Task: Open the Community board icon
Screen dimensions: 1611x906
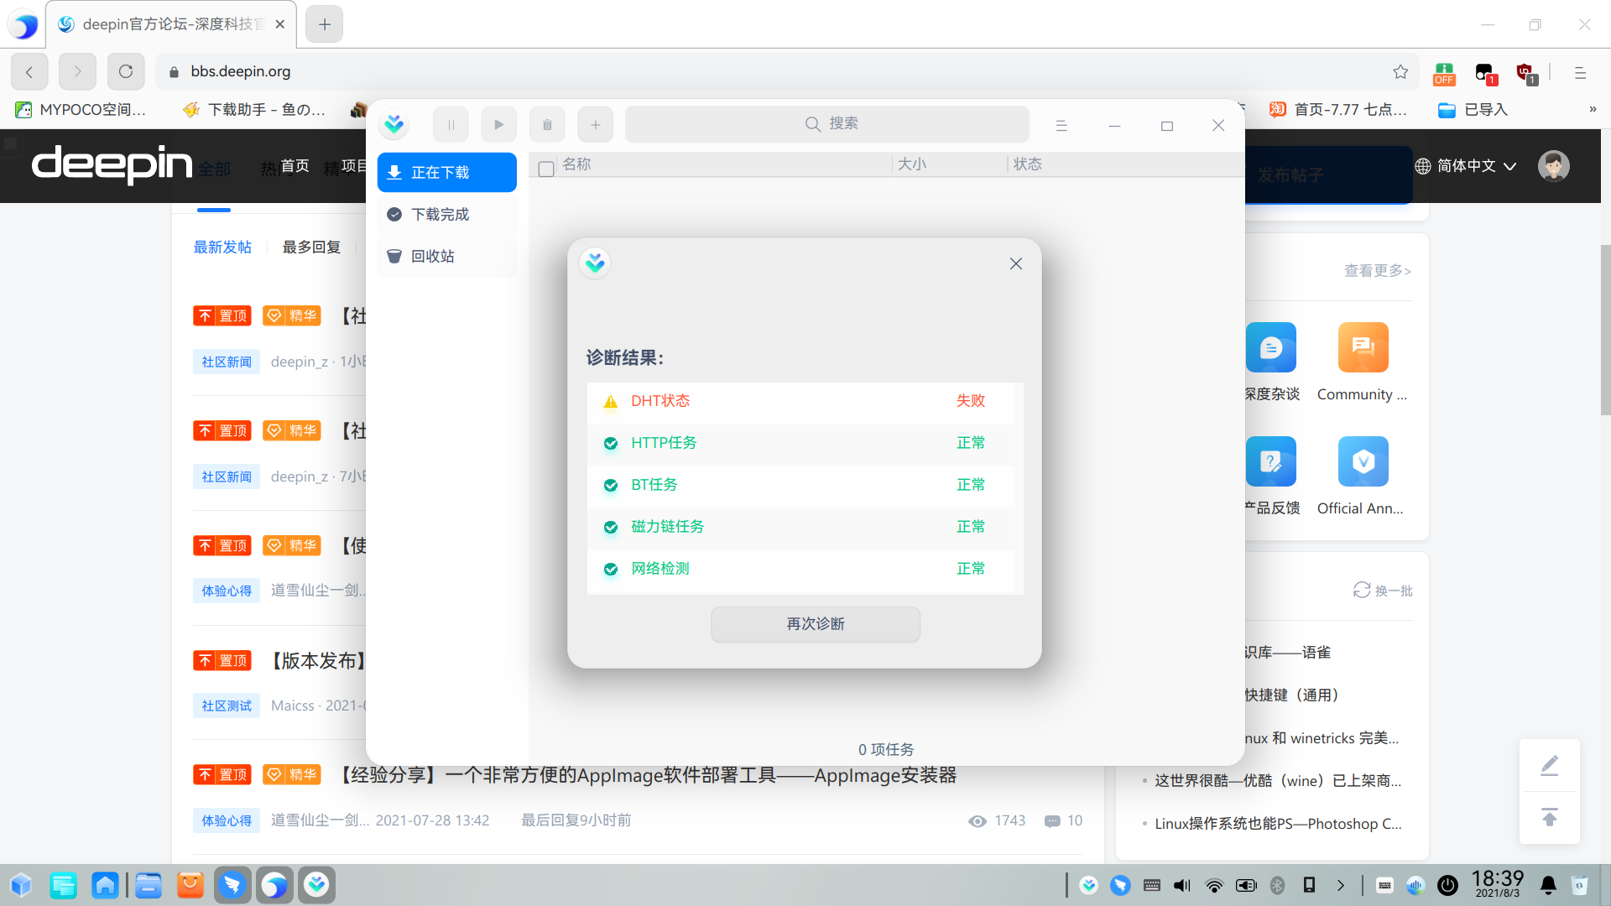Action: point(1363,347)
